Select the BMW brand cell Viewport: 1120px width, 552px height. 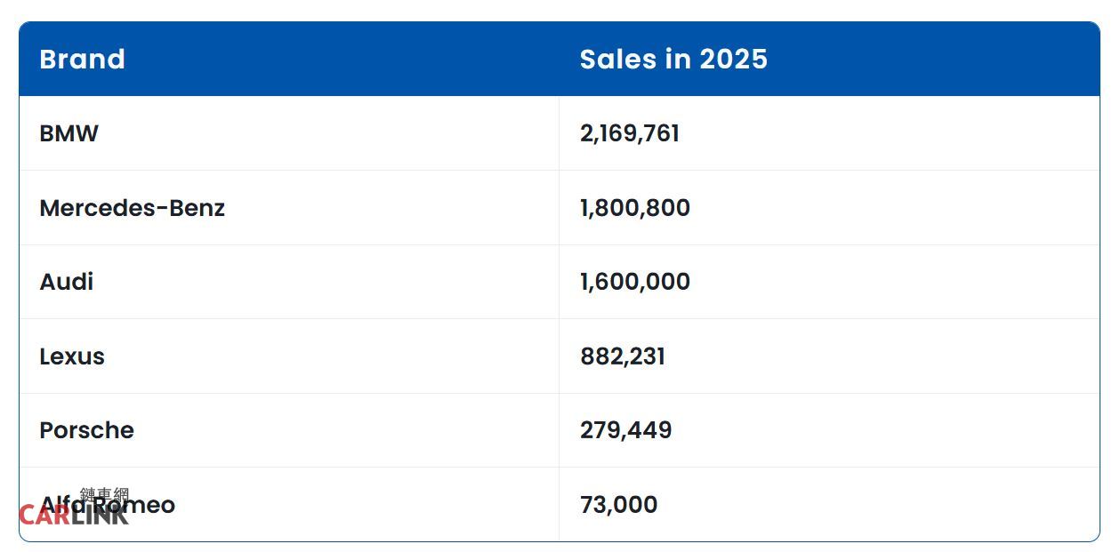click(69, 133)
